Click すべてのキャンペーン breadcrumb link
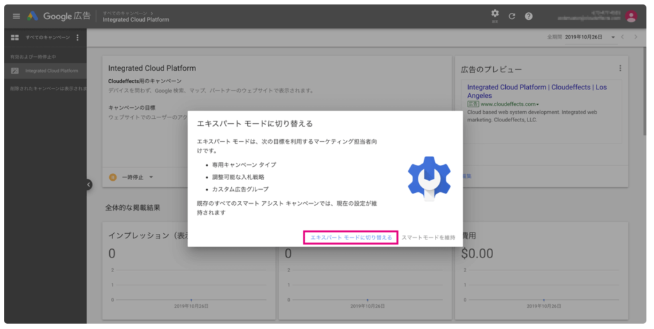This screenshot has width=654, height=329. click(125, 13)
